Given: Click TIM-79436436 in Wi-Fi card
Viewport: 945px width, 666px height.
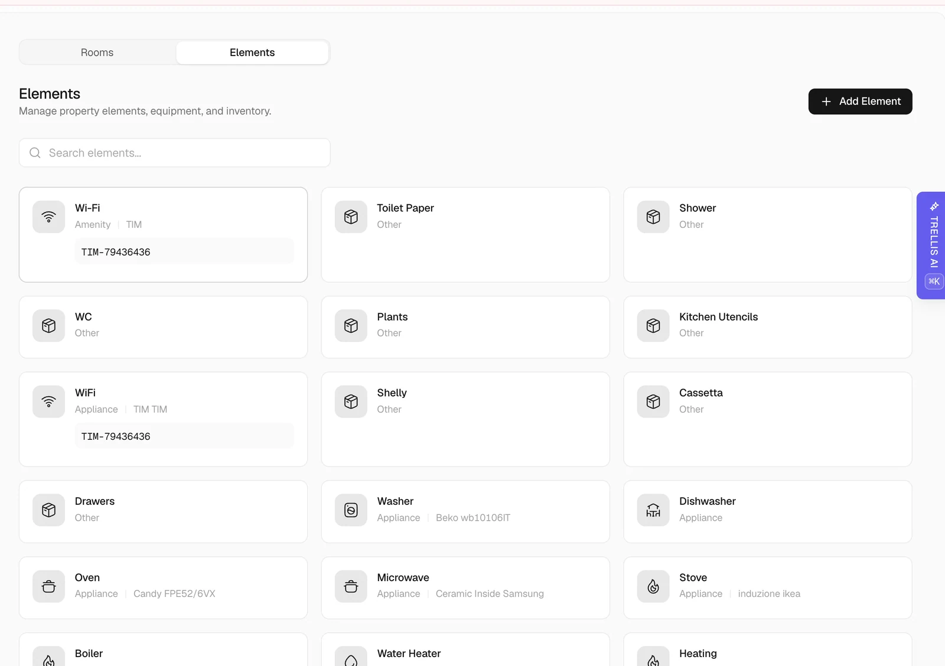Looking at the screenshot, I should click(116, 252).
